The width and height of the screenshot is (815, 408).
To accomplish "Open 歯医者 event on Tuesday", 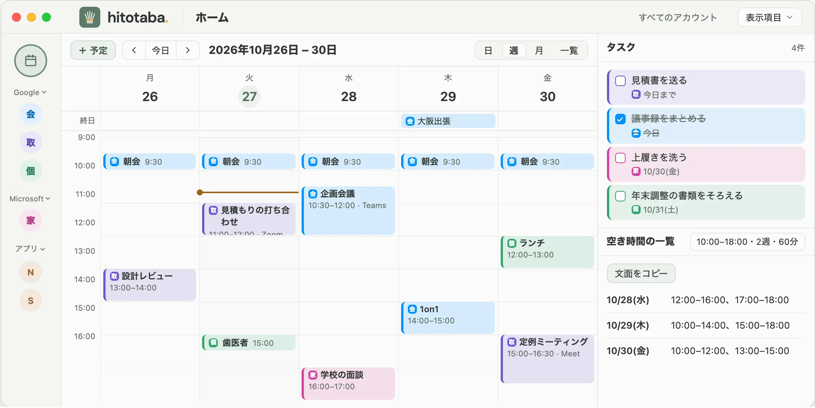I will coord(249,342).
